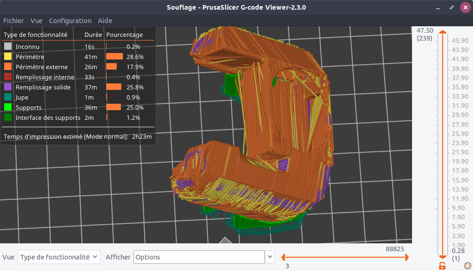The image size is (473, 271).
Task: Click the left thumb of the horizontal move slider
Action: click(283, 257)
